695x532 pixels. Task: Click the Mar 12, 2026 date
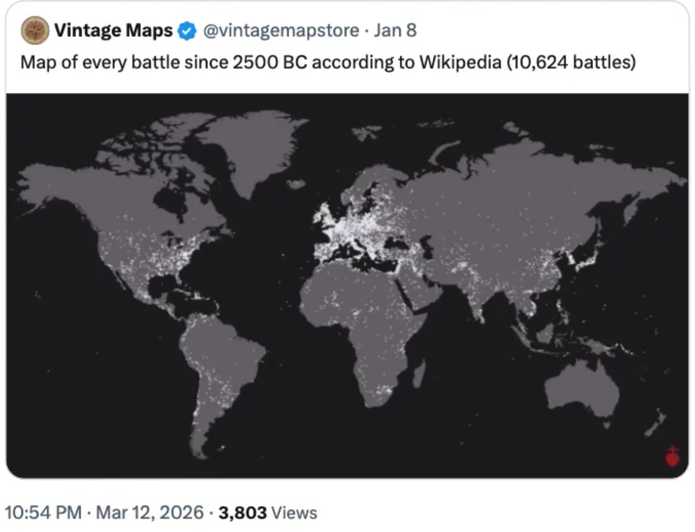click(x=150, y=512)
